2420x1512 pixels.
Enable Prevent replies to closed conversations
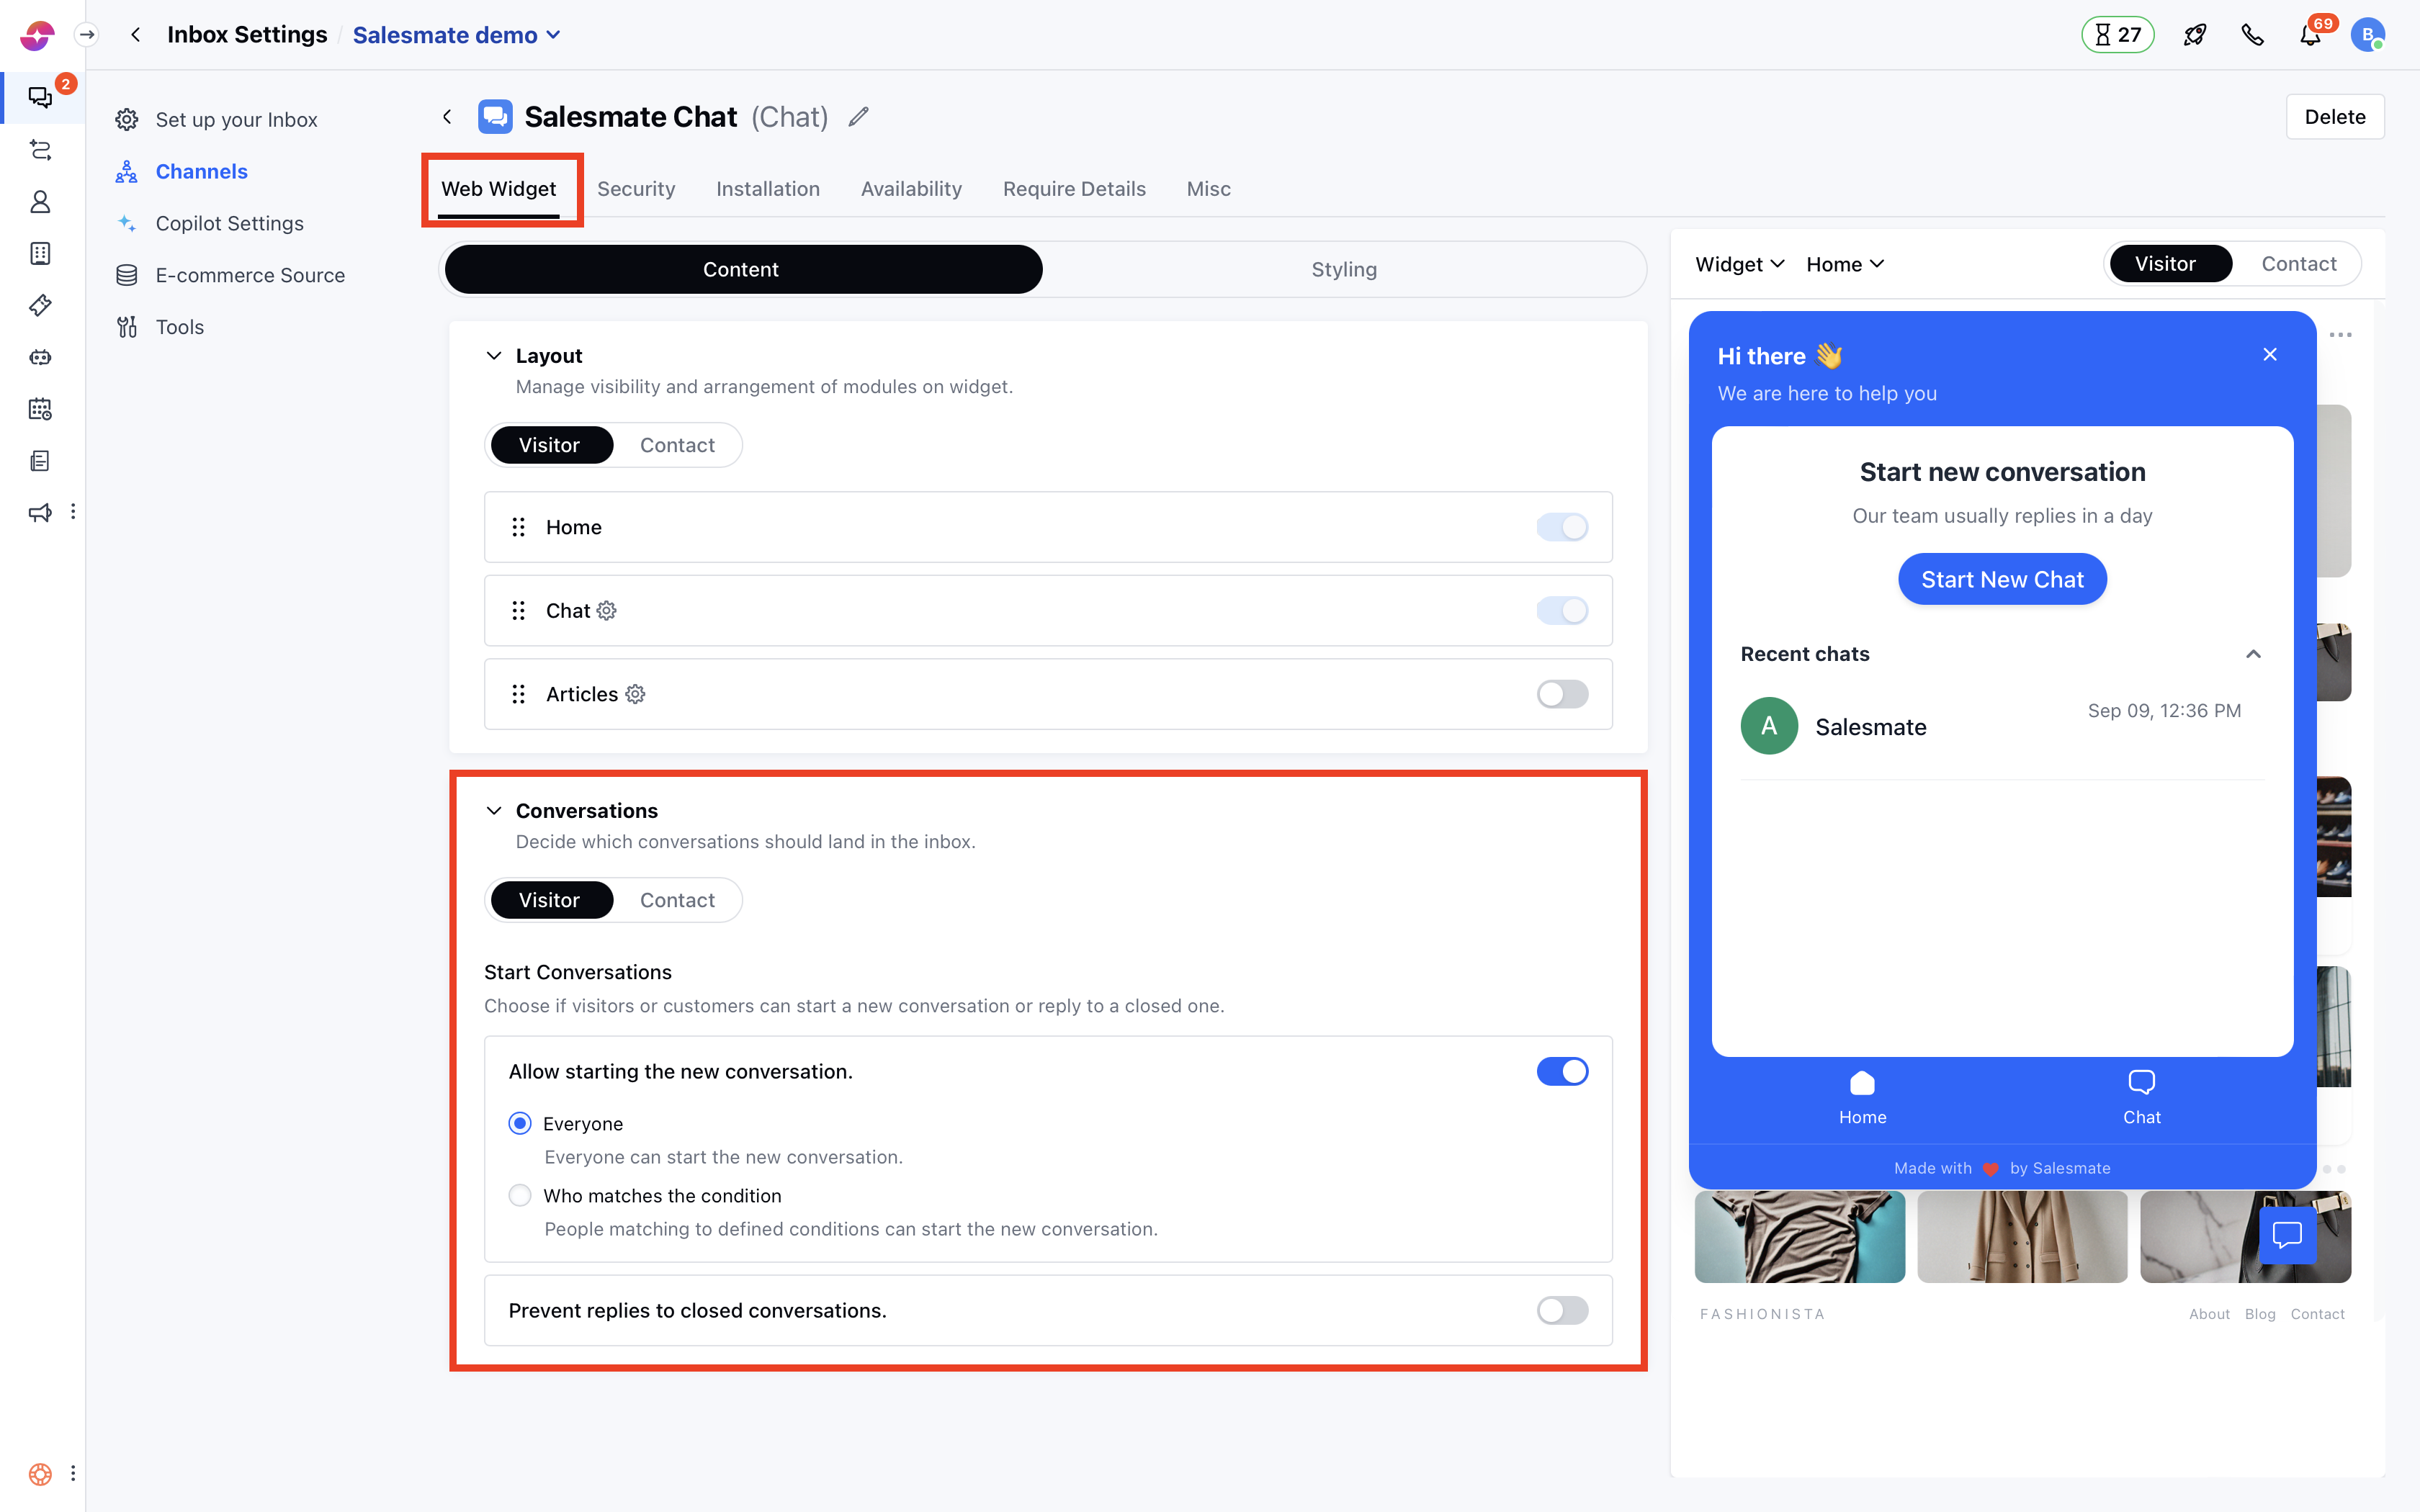pyautogui.click(x=1563, y=1310)
